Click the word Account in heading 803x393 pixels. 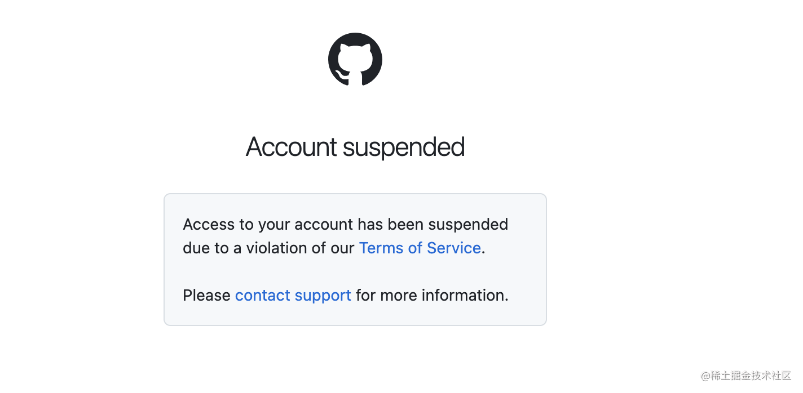pos(292,147)
